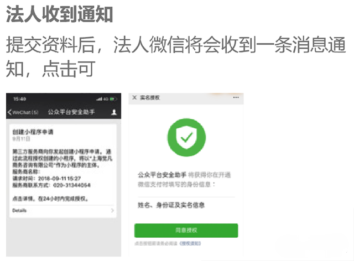
Task: Click the green shield checkmark icon
Action: [x=186, y=137]
